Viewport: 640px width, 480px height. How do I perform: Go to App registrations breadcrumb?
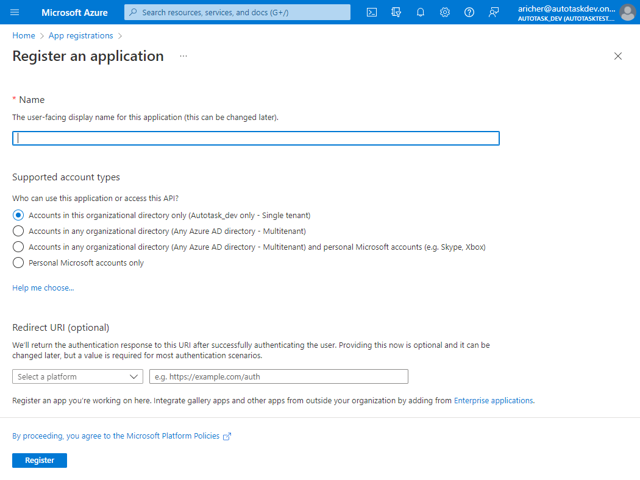pyautogui.click(x=81, y=35)
